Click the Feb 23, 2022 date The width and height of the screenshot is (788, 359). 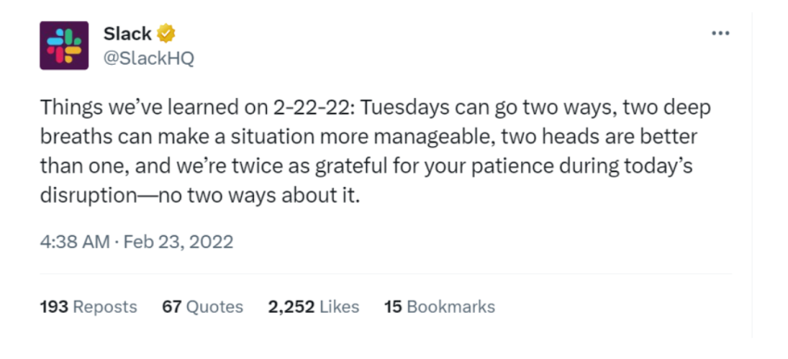pyautogui.click(x=178, y=242)
